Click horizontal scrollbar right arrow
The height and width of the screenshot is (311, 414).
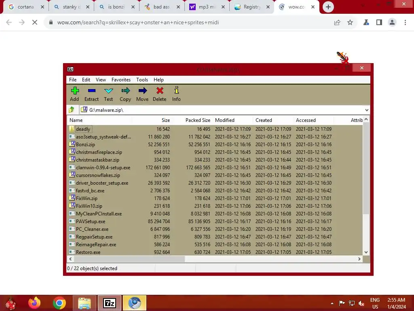click(x=359, y=259)
